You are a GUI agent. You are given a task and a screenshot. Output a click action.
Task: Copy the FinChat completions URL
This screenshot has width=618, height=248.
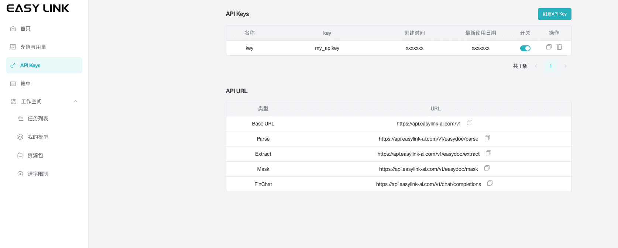(490, 183)
